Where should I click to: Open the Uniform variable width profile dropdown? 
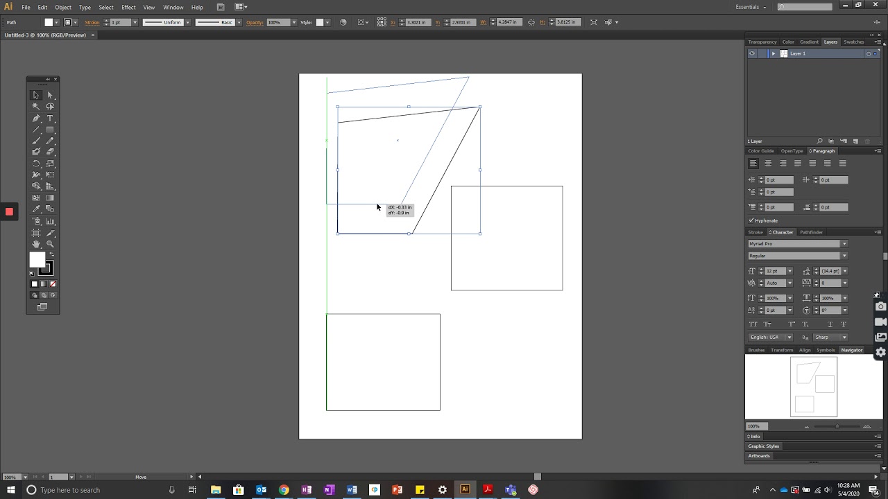click(187, 22)
